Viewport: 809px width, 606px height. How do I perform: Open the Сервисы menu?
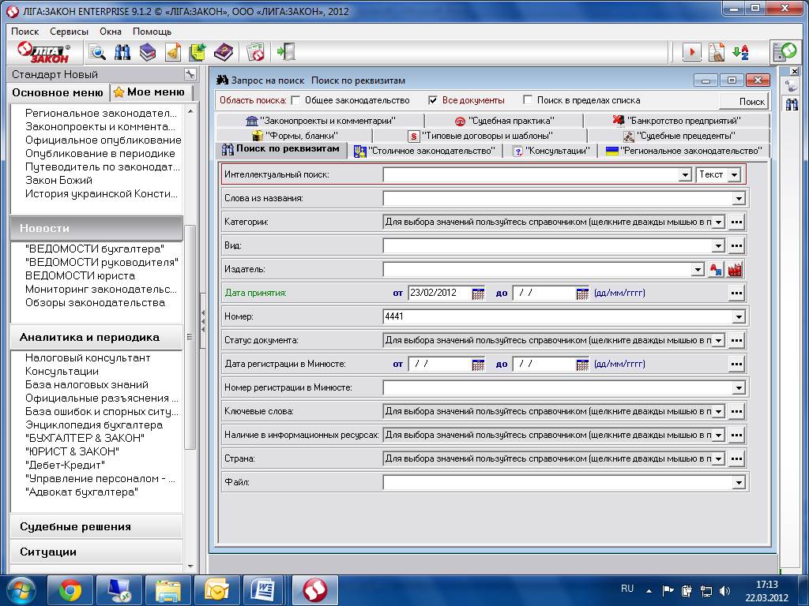70,32
